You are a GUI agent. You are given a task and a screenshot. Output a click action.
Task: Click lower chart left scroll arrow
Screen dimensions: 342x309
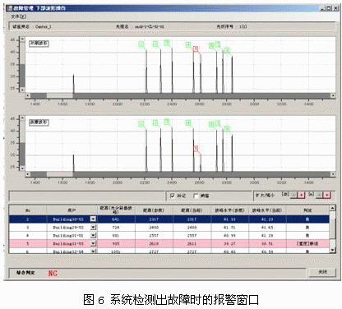click(28, 174)
